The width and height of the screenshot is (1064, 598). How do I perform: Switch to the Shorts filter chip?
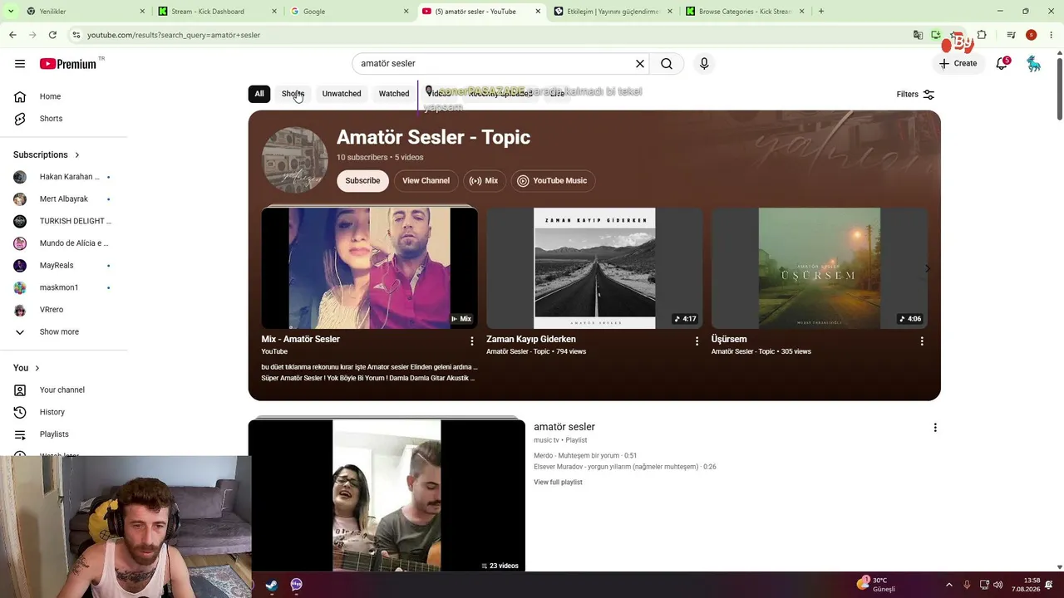293,94
